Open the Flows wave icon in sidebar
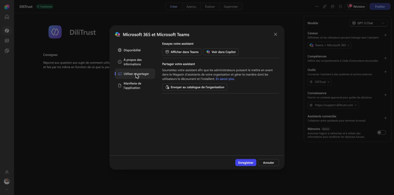Viewport: 394px width, 195px height. click(7, 41)
